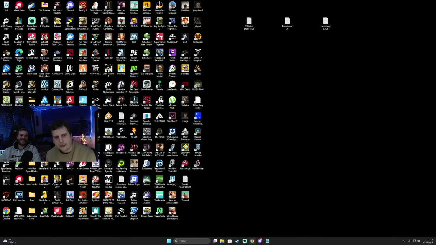
Task: Open the Koš recycle bin icon
Action: point(6,6)
